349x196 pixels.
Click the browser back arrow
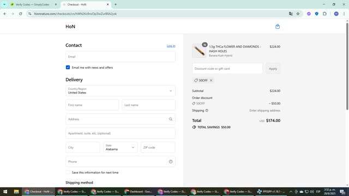5,14
